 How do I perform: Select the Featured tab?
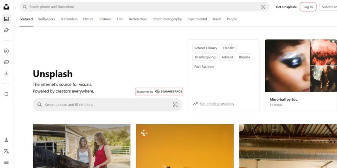coord(26,19)
